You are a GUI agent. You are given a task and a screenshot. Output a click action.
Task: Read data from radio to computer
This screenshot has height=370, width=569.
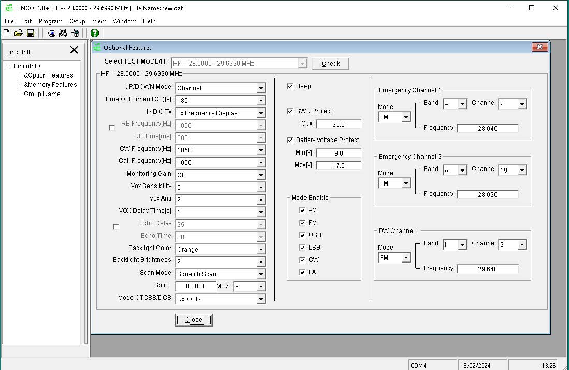pos(50,33)
